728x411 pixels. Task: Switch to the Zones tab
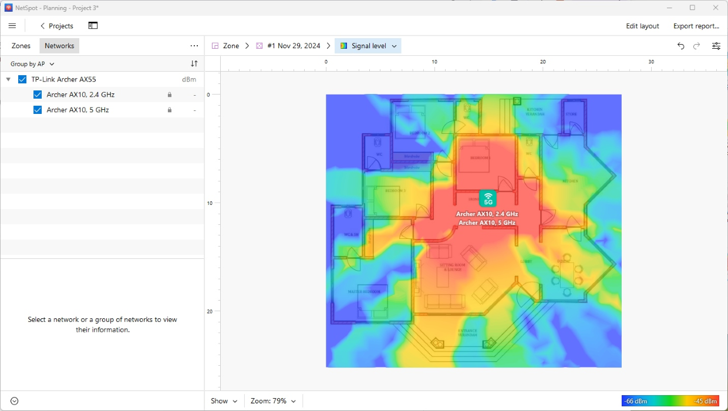point(21,46)
